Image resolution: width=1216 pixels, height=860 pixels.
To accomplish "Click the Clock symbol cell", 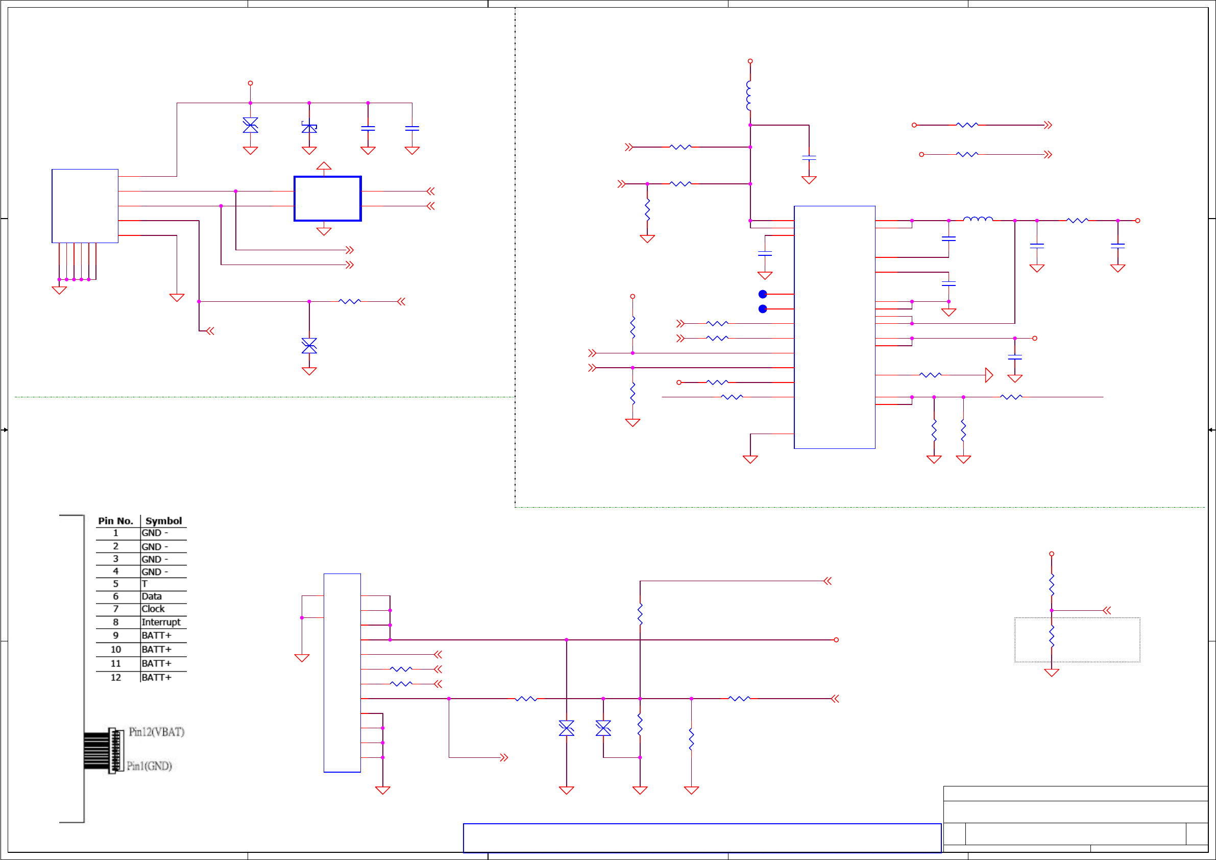I will click(153, 609).
